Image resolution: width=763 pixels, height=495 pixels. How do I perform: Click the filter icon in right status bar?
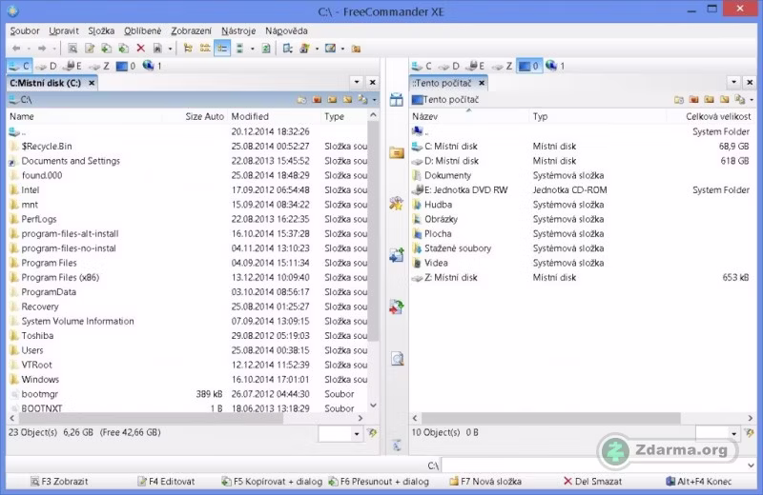pos(750,432)
